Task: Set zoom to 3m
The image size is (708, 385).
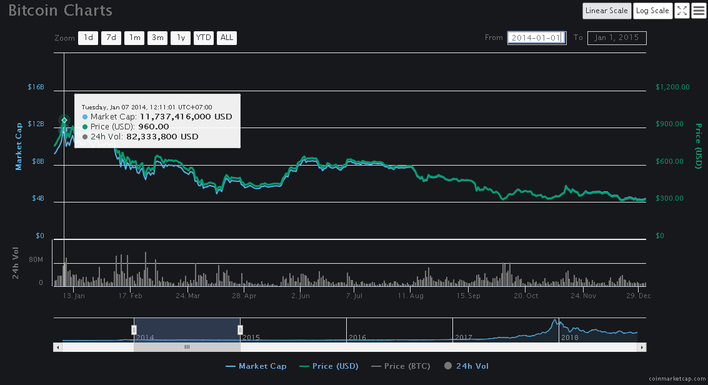Action: [x=157, y=38]
